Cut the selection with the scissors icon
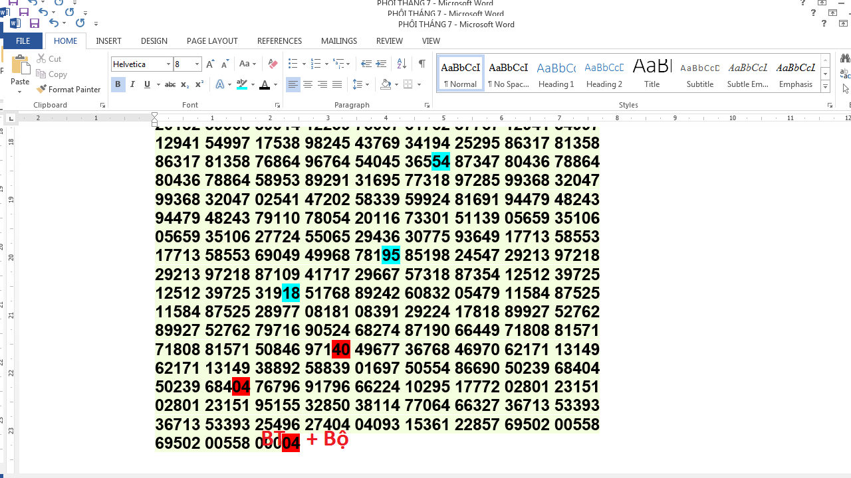 coord(41,58)
